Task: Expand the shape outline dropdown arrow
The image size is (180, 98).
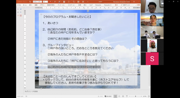Action: click(61, 2)
